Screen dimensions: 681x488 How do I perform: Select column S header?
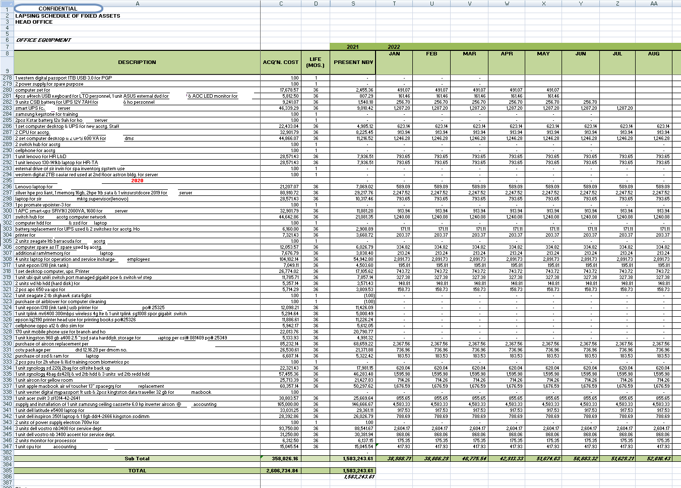[x=353, y=3]
